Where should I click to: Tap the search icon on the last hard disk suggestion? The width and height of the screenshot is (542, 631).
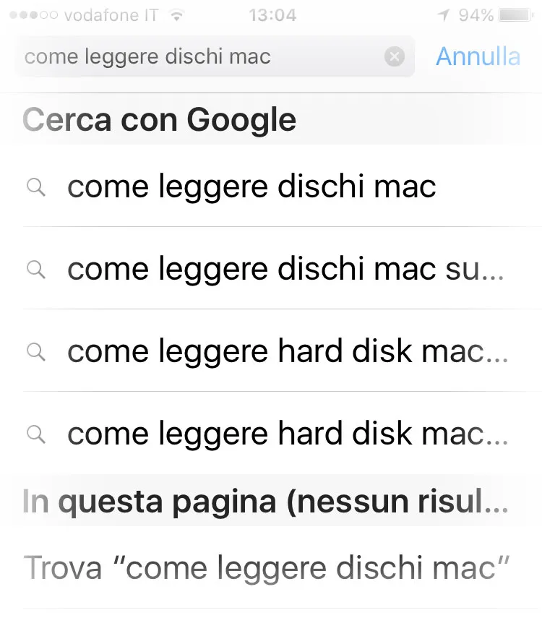click(x=35, y=434)
